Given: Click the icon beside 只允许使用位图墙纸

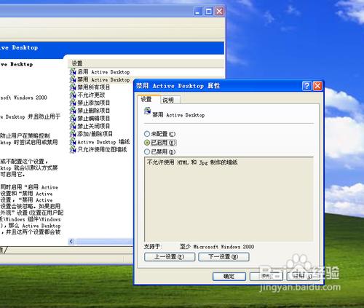Looking at the screenshot, I should 73,149.
